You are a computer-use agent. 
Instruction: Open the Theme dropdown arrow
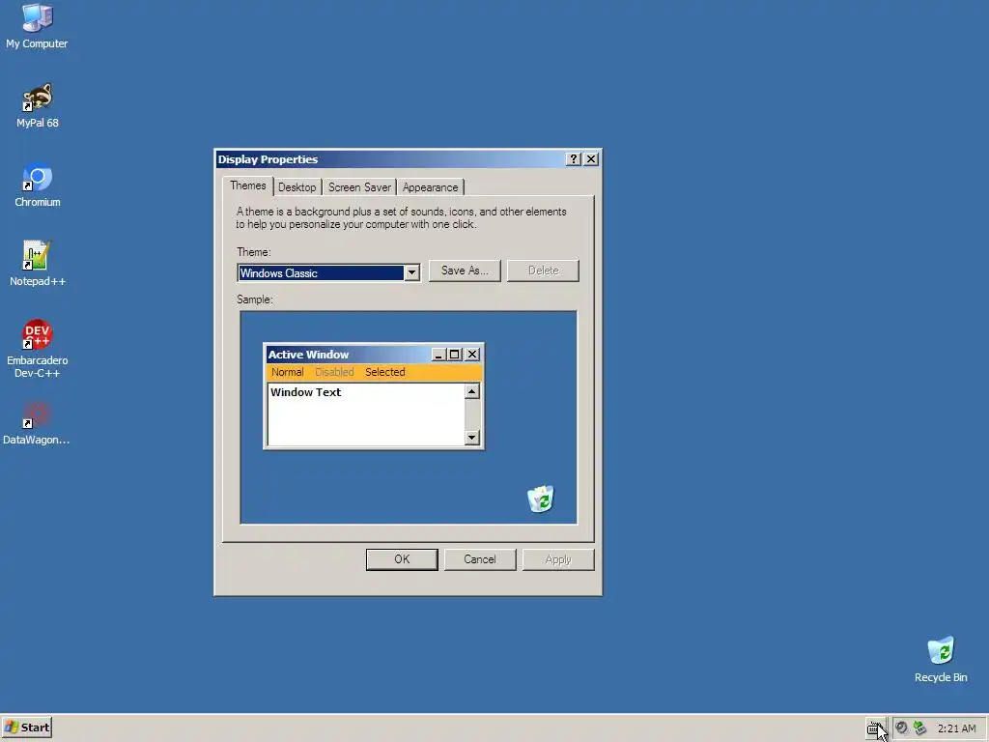[411, 273]
